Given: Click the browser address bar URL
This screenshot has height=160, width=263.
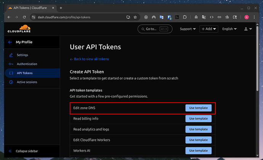Looking at the screenshot, I should (x=64, y=17).
